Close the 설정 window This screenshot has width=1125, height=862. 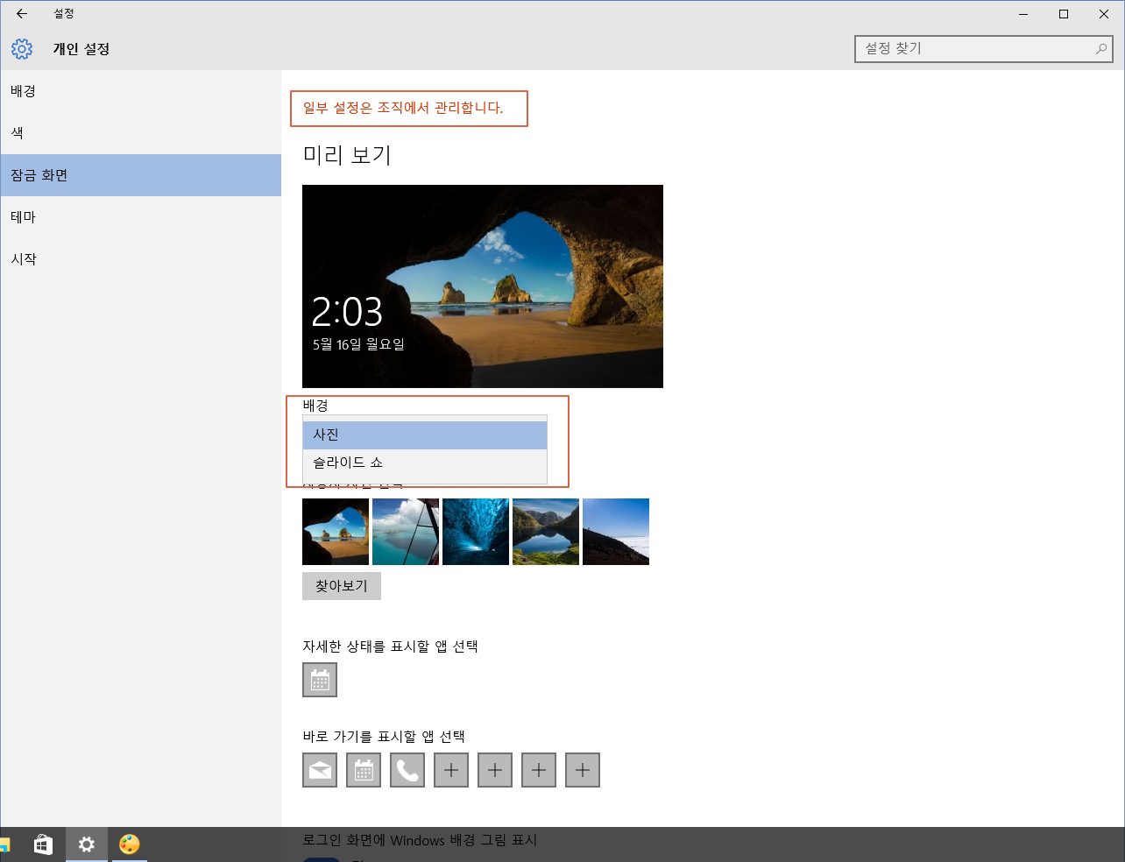click(x=1104, y=14)
